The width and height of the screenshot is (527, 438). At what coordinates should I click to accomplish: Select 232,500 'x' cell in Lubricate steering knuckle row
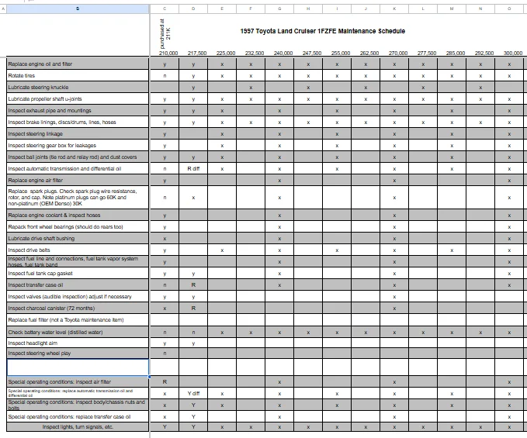click(251, 88)
